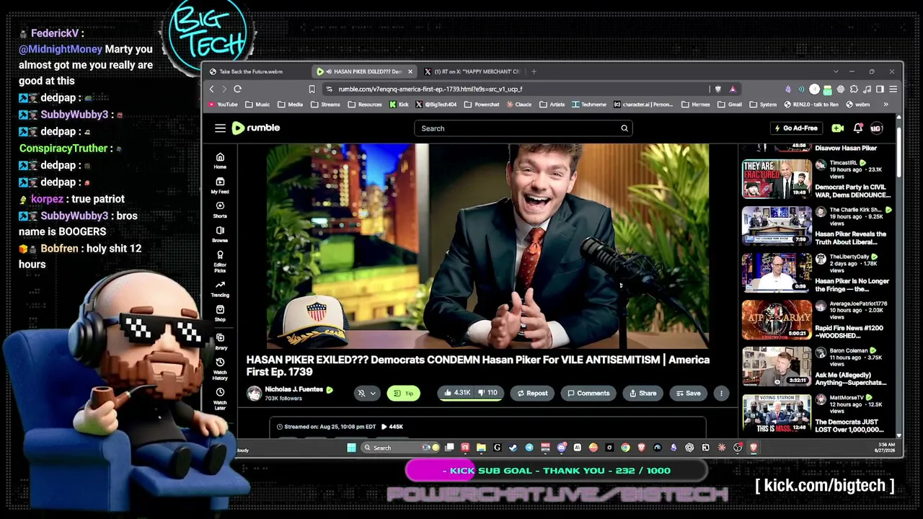Open the video more options menu
923x519 pixels.
pyautogui.click(x=721, y=394)
